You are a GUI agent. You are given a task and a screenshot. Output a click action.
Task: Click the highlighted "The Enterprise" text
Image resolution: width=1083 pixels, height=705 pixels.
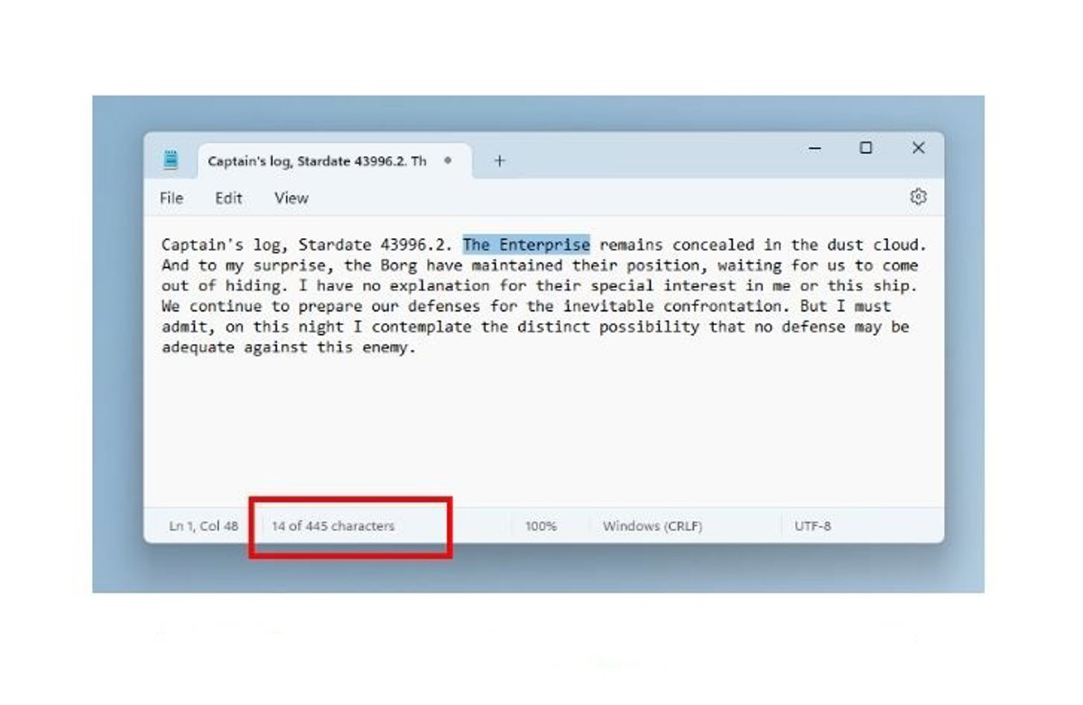[526, 245]
